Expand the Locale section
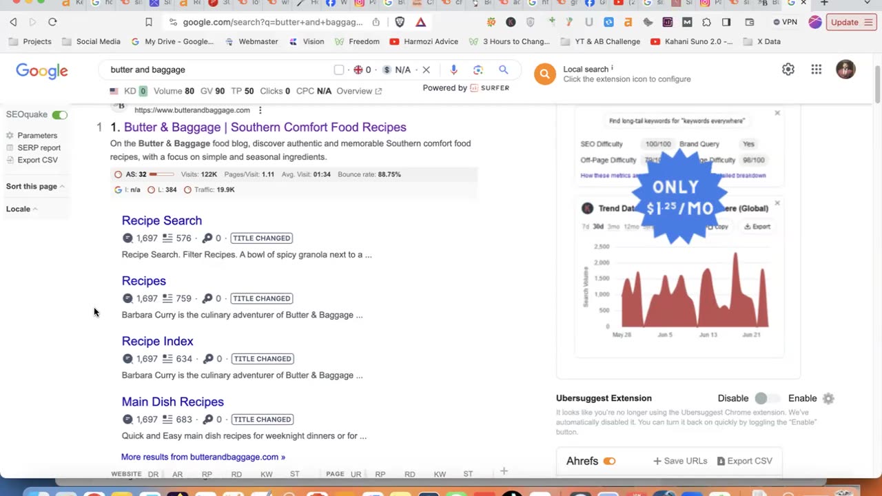Screen dimensions: 882x496 (x=21, y=209)
